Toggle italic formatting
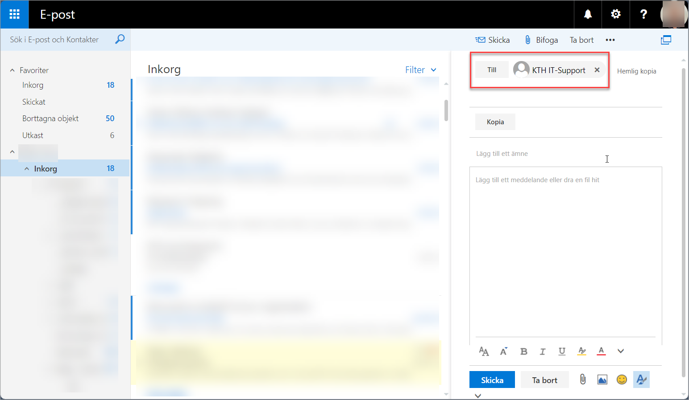Screen dimensions: 689x400 click(x=543, y=351)
